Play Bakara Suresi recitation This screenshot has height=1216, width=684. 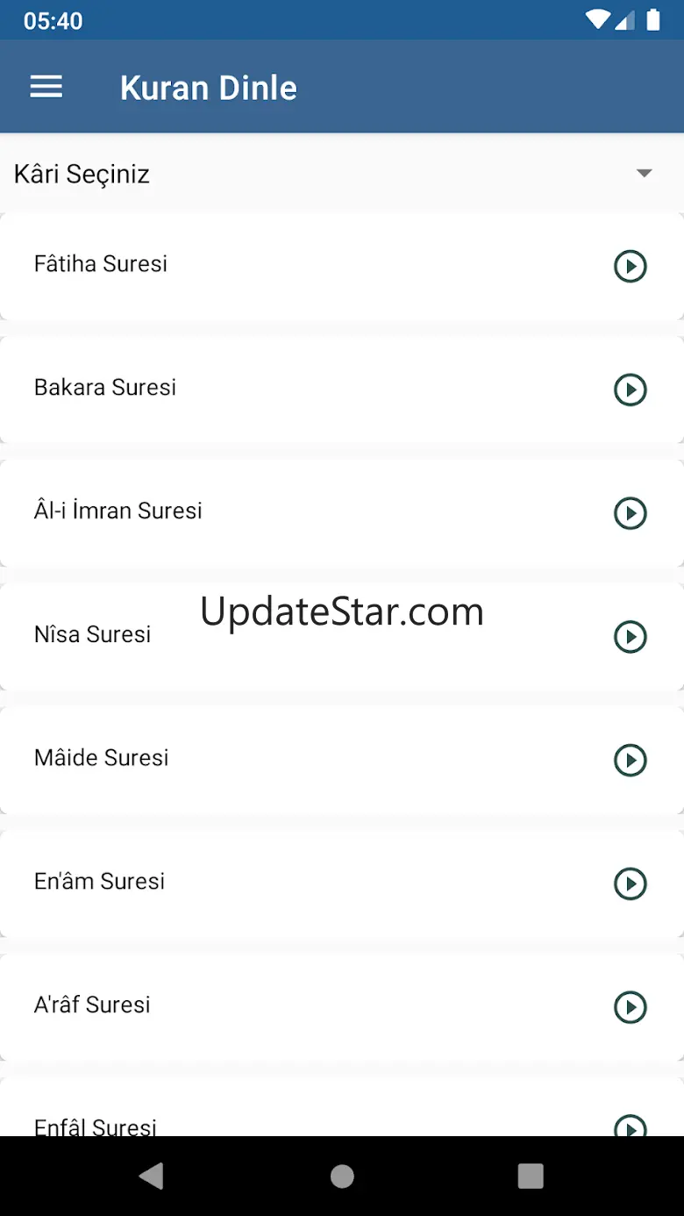630,390
